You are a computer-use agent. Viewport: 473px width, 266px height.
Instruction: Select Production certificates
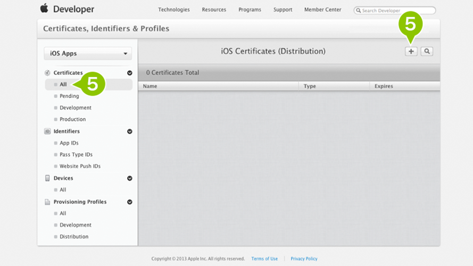tap(72, 119)
